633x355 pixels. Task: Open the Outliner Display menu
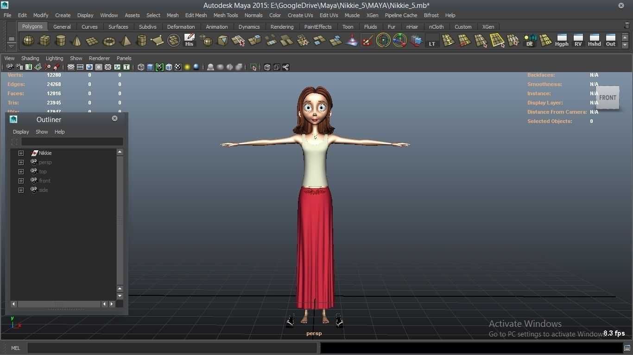(21, 132)
